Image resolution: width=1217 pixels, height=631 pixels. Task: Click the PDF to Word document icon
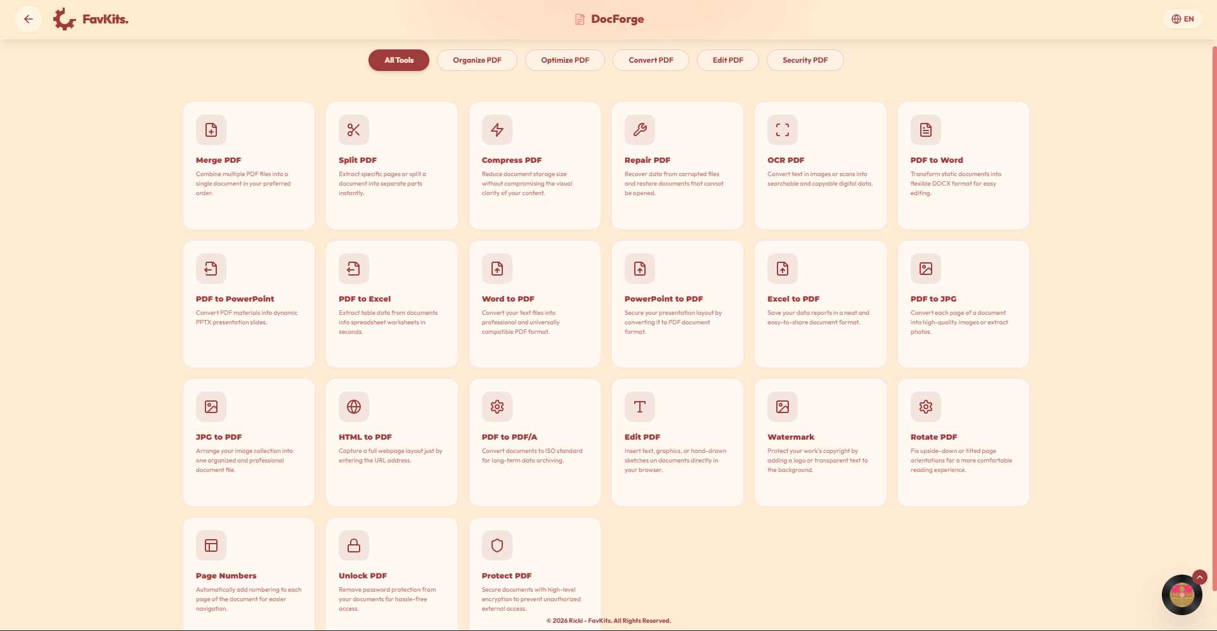pos(926,130)
